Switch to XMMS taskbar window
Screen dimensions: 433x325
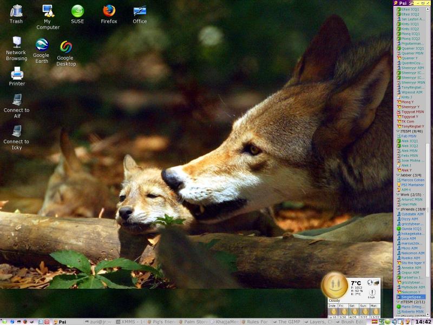point(128,322)
